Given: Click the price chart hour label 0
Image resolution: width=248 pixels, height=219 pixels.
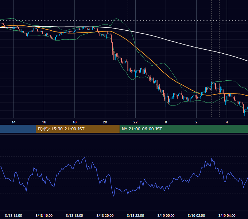Looking at the screenshot, I should [166, 122].
